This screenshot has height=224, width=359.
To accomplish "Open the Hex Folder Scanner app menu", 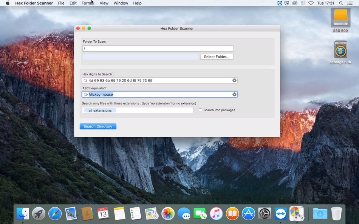I will (34, 3).
